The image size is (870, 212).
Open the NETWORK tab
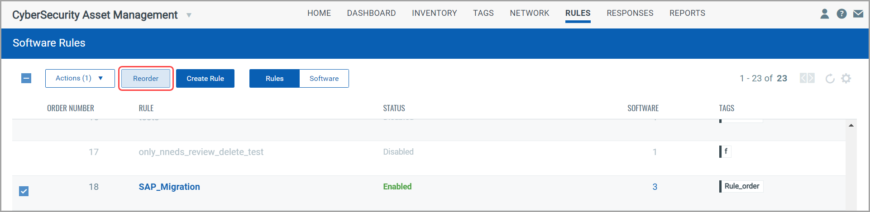(x=530, y=13)
